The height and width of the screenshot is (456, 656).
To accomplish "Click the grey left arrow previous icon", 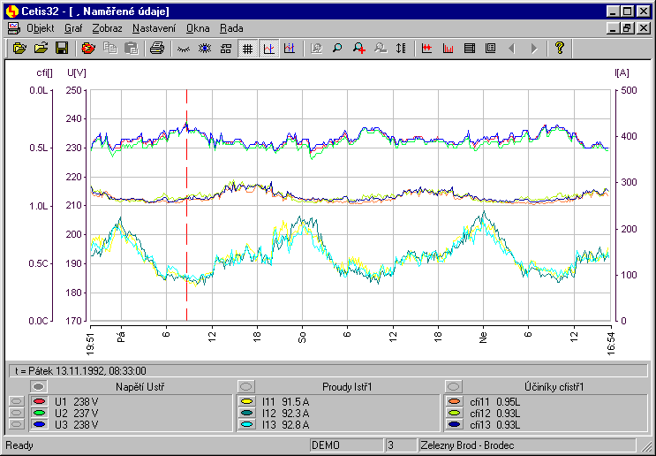I will 511,49.
